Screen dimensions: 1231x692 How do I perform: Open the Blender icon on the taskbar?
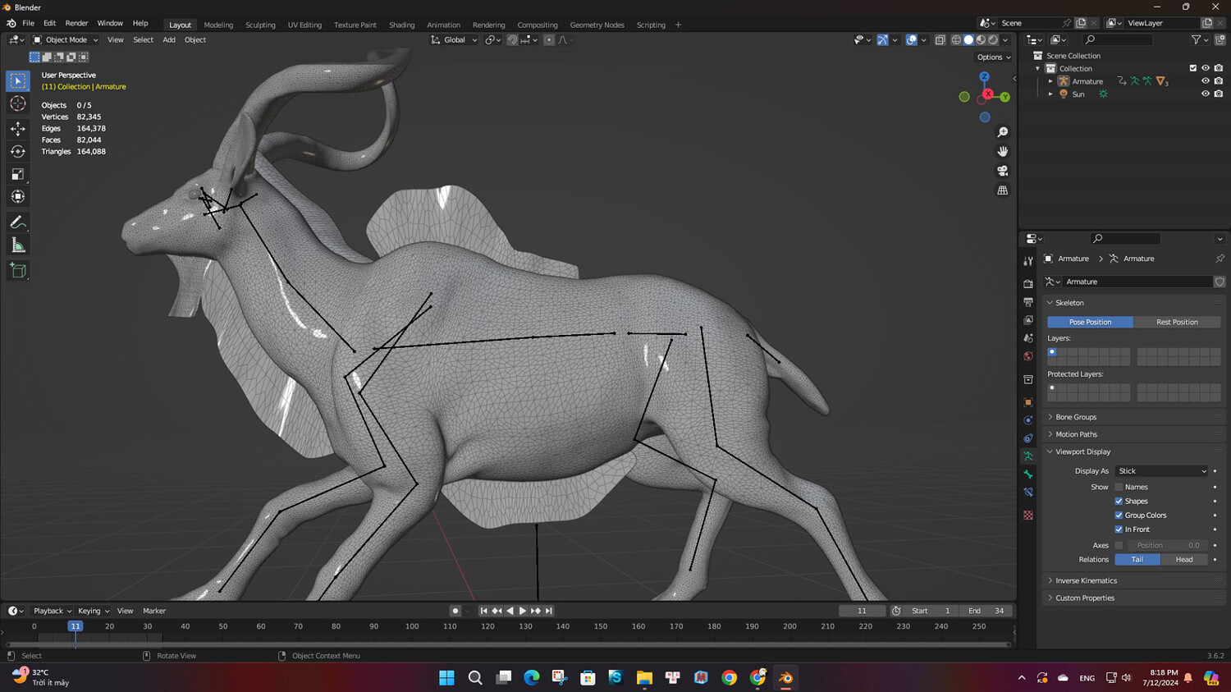point(785,678)
